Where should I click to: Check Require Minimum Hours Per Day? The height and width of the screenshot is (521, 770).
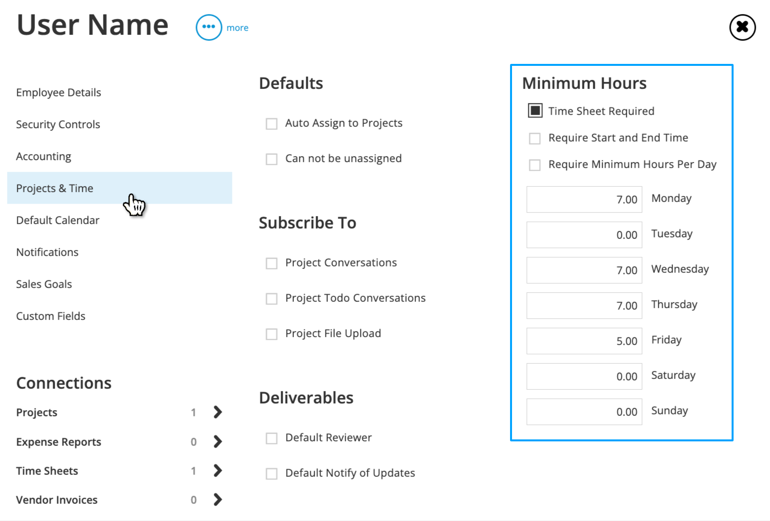pyautogui.click(x=535, y=165)
